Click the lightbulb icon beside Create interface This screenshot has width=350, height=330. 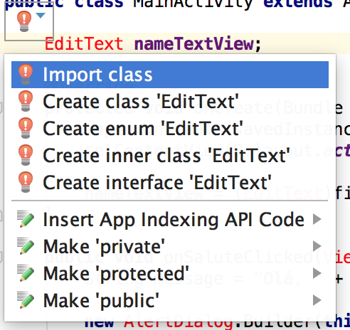point(26,182)
